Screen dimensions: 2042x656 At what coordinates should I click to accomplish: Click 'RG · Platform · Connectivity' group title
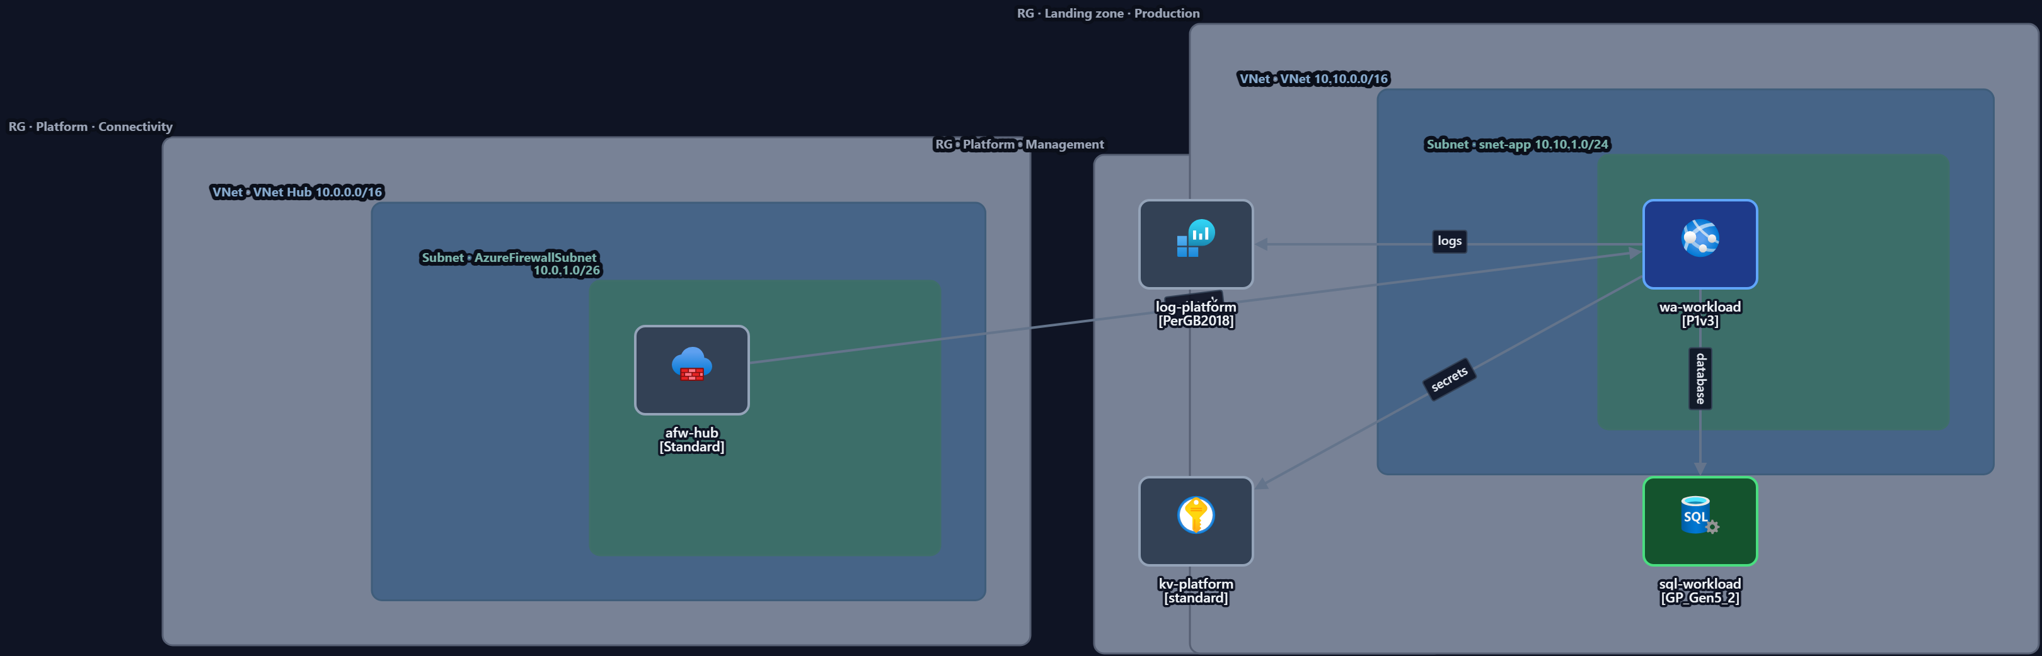click(x=90, y=127)
